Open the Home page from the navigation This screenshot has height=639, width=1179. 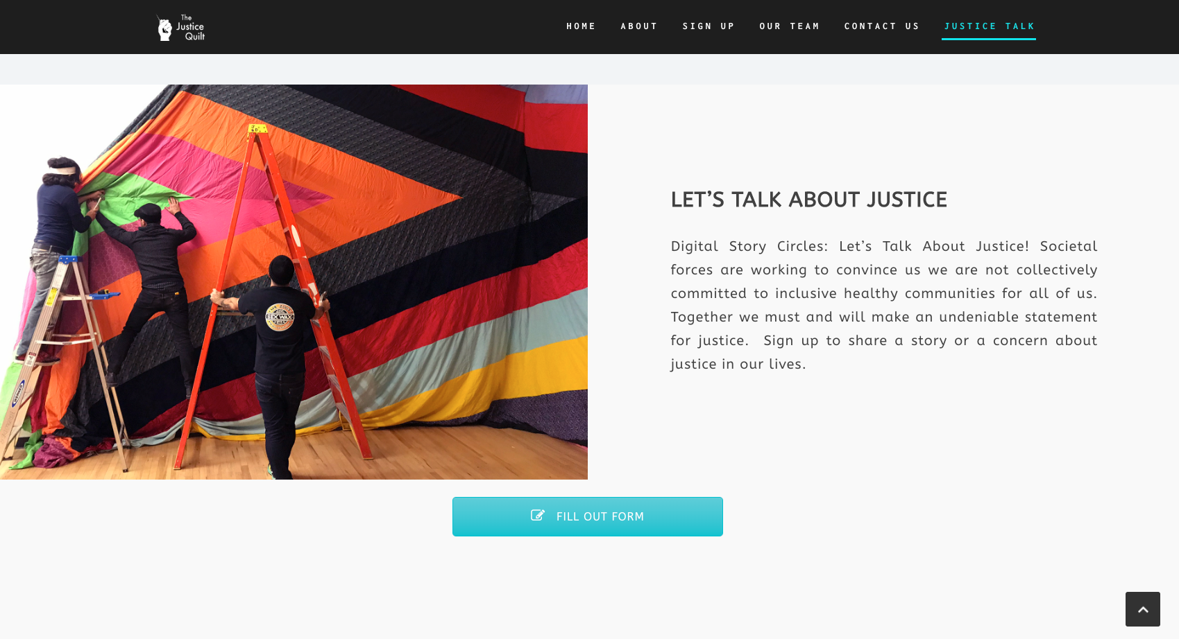pos(581,26)
